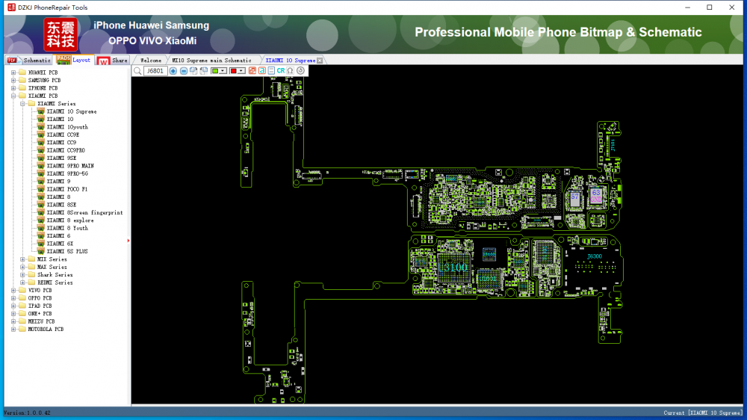Click the magnifier search icon in toolbar

click(x=137, y=71)
